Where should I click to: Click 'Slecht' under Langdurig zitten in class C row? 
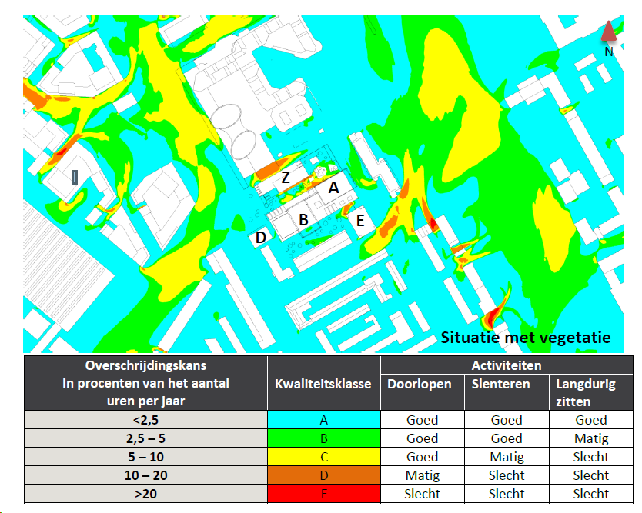tap(591, 457)
